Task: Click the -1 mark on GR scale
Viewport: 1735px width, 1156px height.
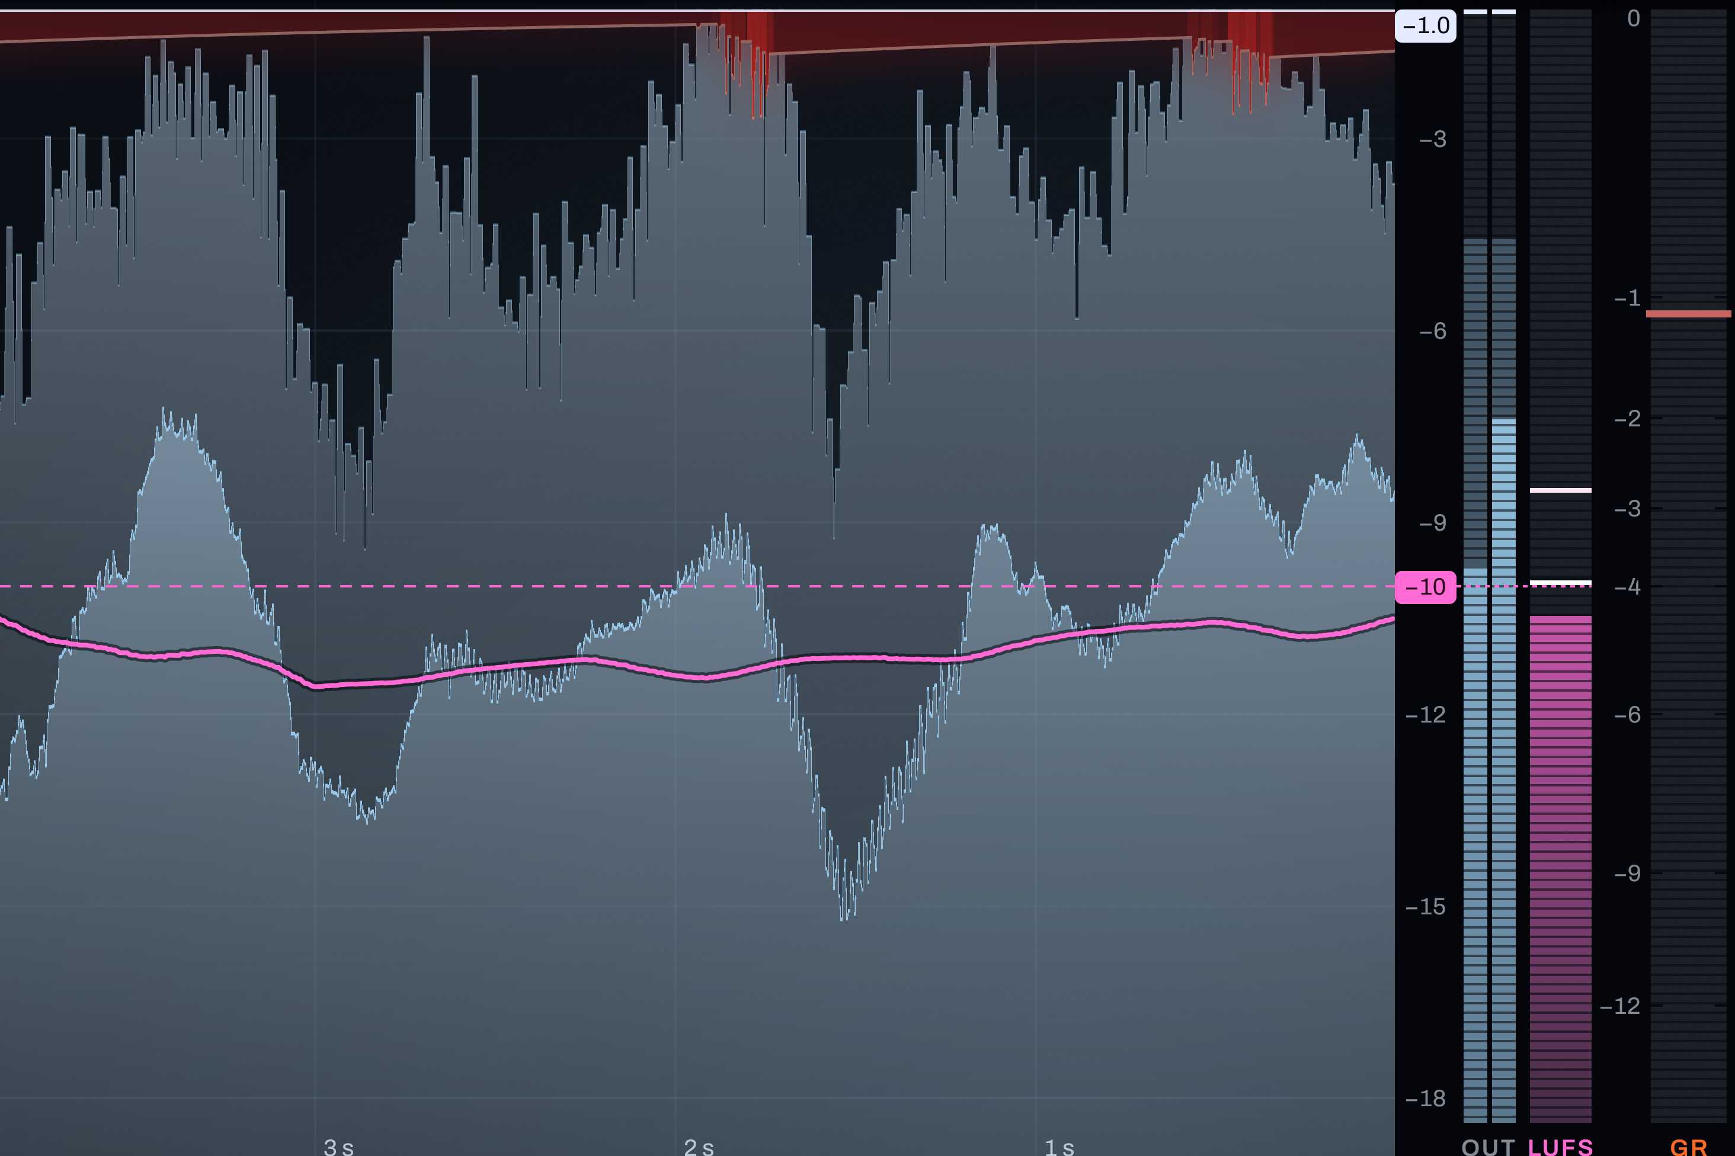Action: click(1627, 298)
